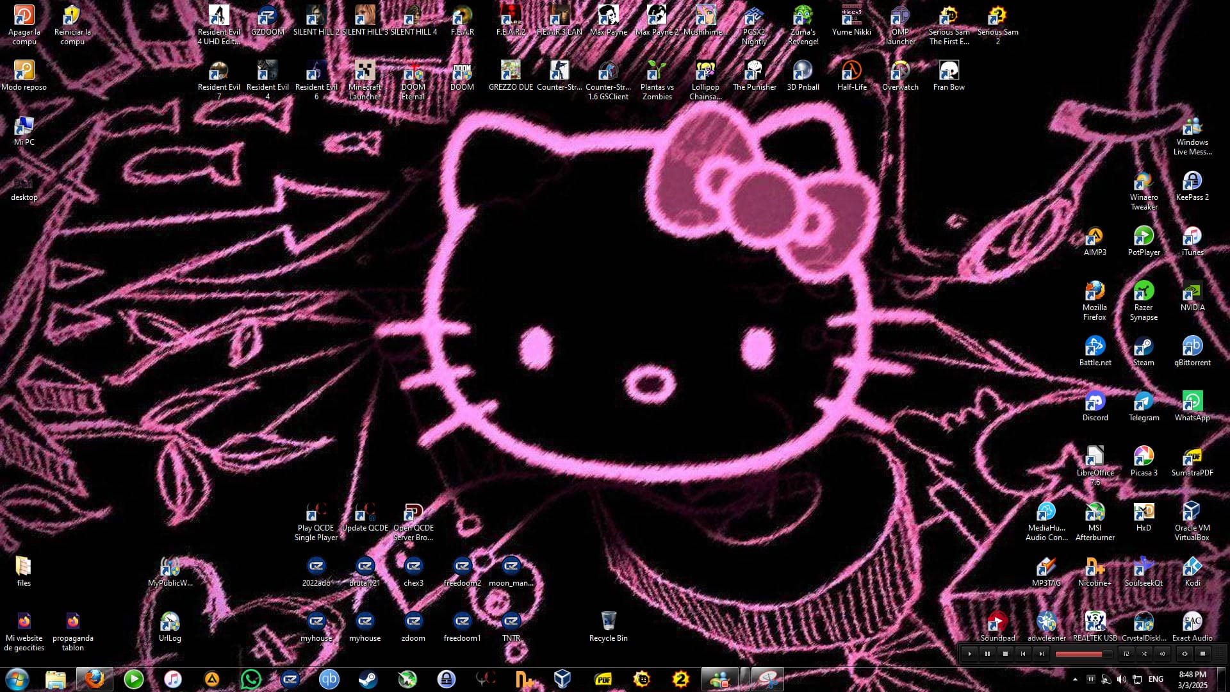Open the GZDOOM desktop shortcut

point(267,21)
